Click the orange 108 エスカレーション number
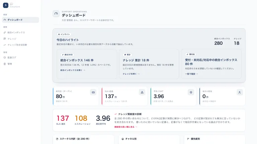257x144 pixels. coord(81,118)
